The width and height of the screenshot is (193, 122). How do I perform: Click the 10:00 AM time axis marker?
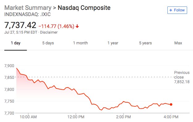[x=28, y=117]
